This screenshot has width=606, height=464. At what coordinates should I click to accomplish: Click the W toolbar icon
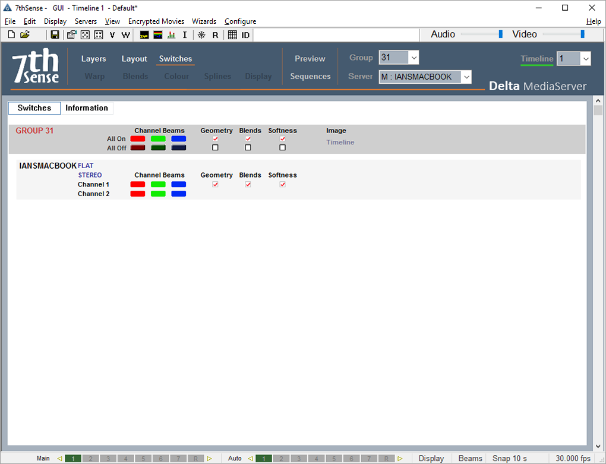pos(125,35)
